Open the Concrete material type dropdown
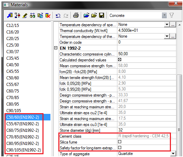The image size is (183, 157). [164, 15]
